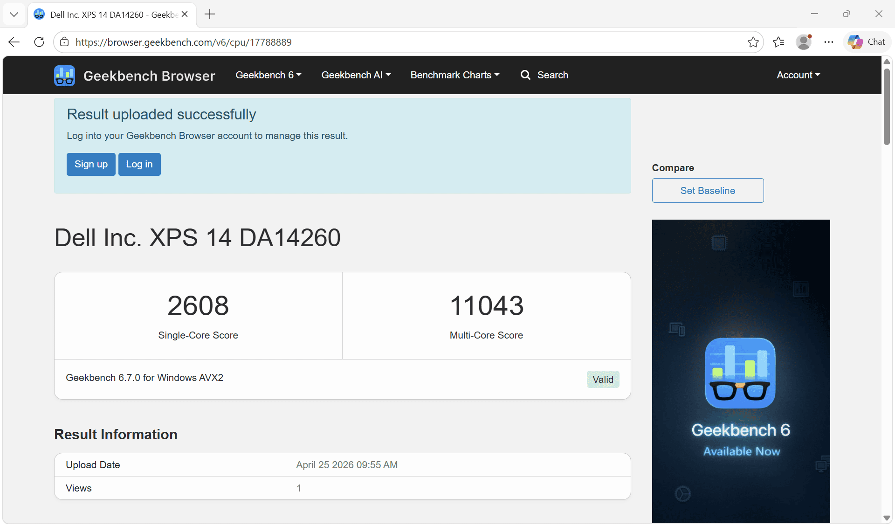Open browser settings and more menu
This screenshot has width=895, height=526.
pyautogui.click(x=828, y=42)
